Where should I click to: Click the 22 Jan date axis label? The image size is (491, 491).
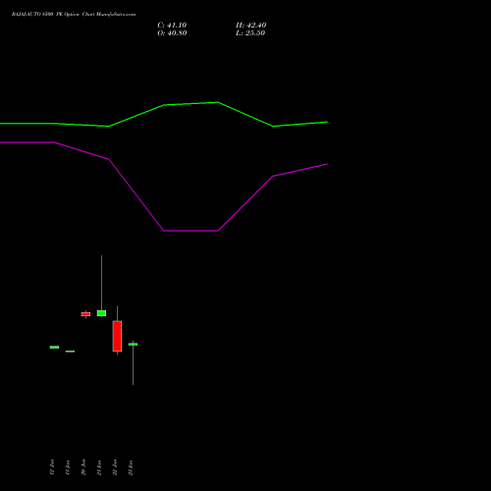coord(115,467)
